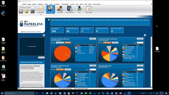View Invoices By Status by $ Amount
This screenshot has width=169, height=95.
pyautogui.click(x=68, y=43)
